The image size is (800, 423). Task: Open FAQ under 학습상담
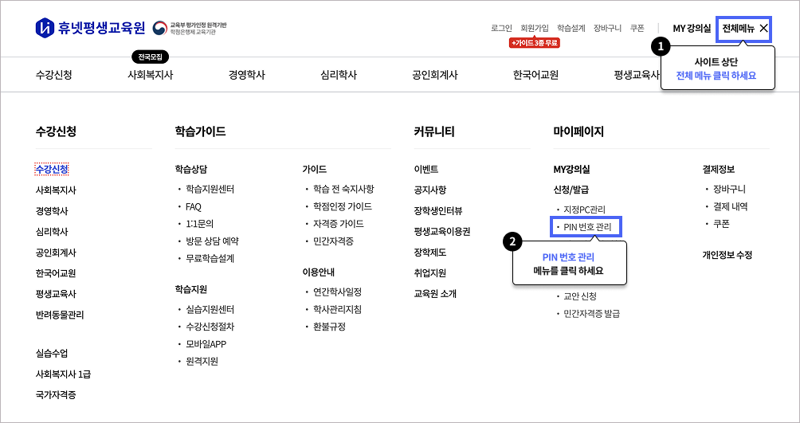coord(193,206)
